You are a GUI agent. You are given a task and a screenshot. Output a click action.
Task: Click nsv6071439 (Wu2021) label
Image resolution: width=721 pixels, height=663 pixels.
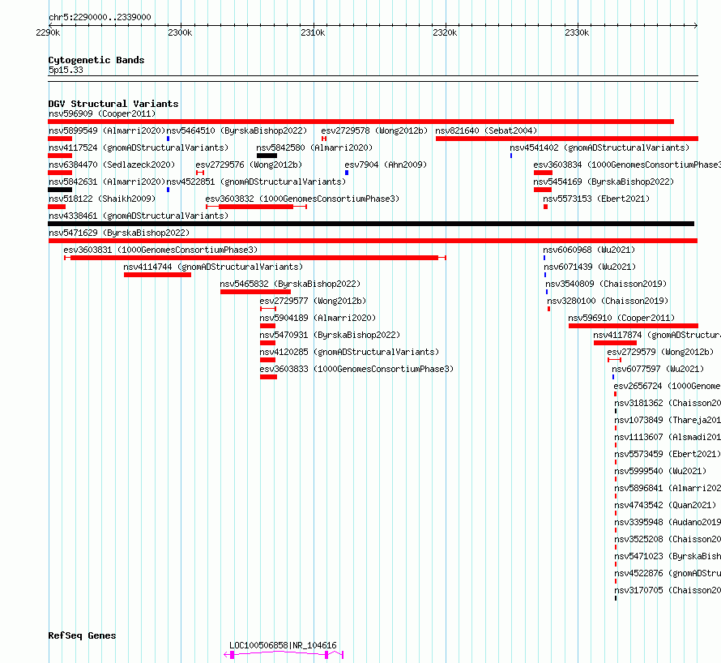click(590, 267)
